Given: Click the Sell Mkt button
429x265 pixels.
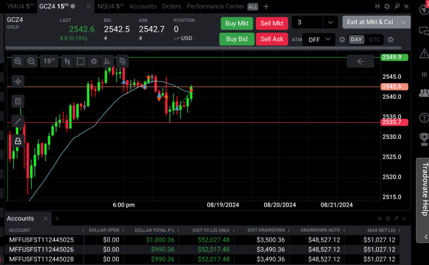Looking at the screenshot, I should [272, 23].
